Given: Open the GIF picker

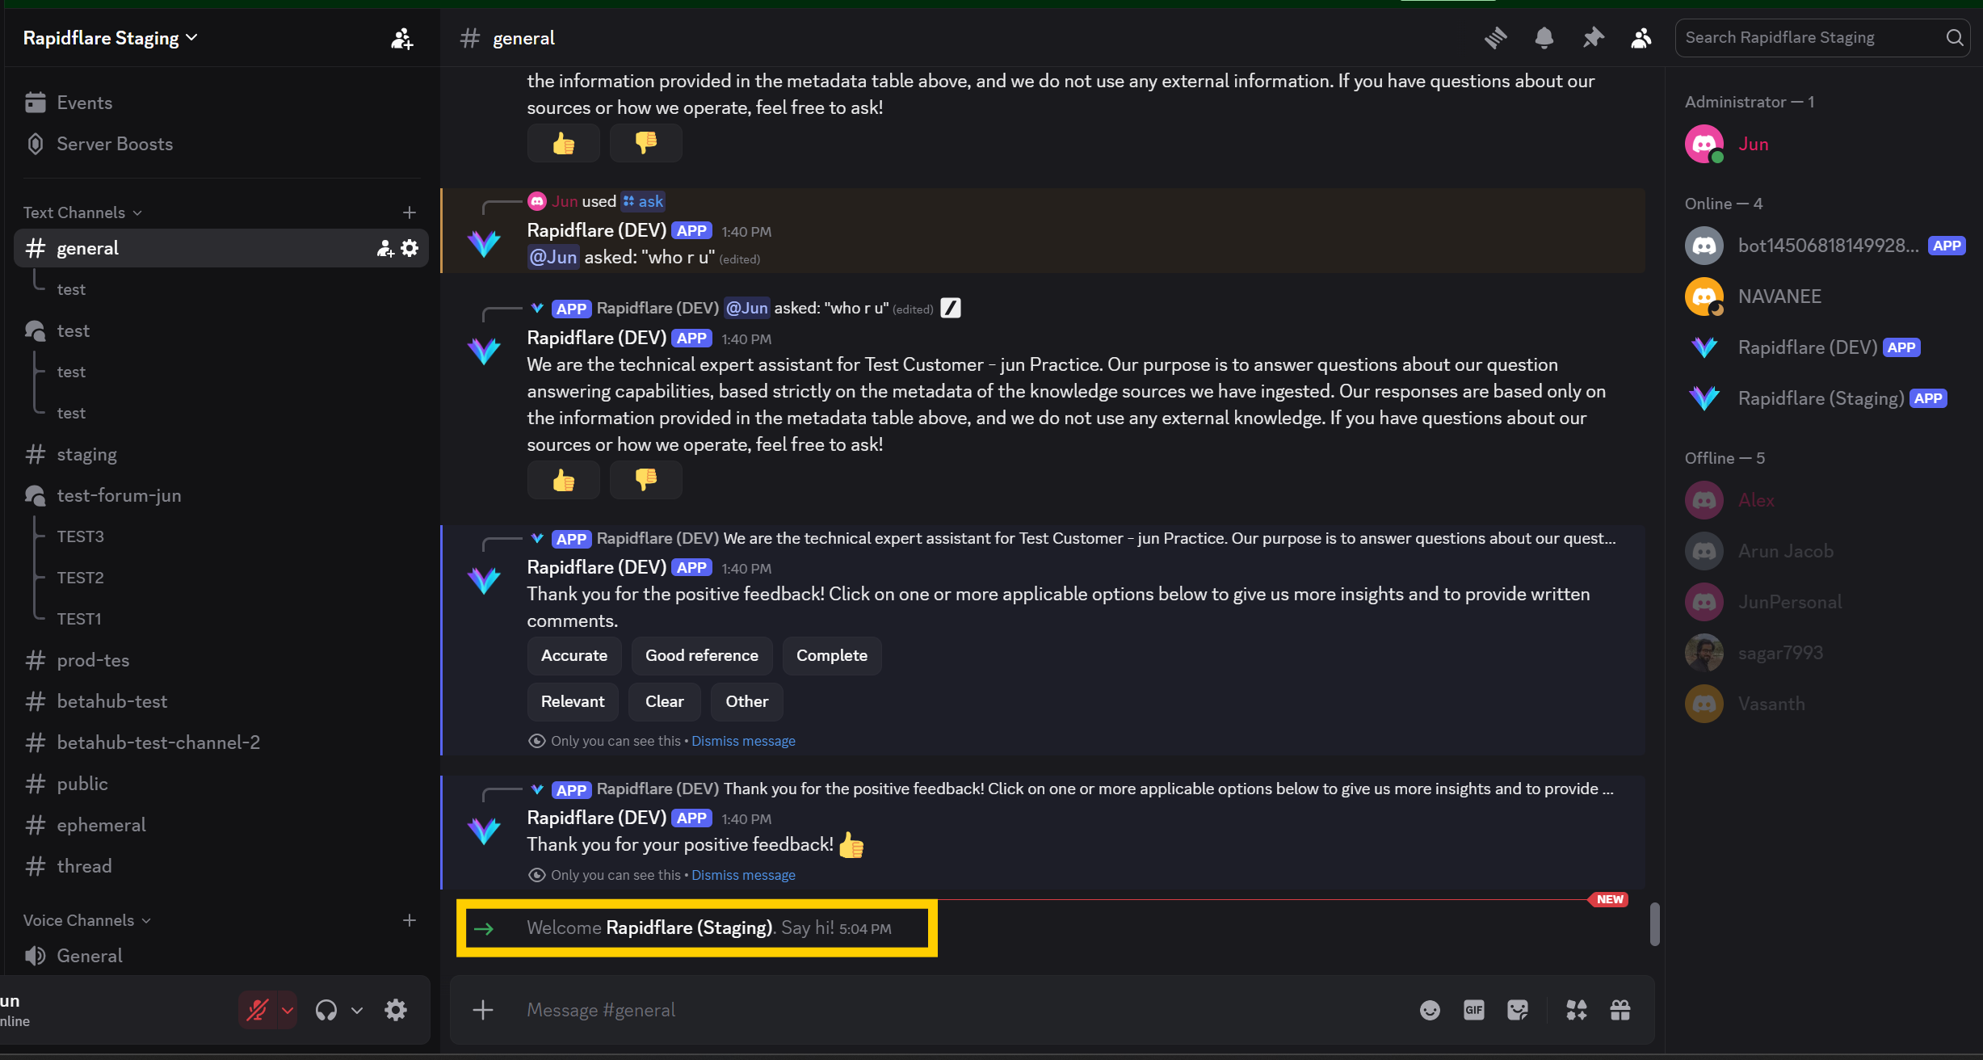Looking at the screenshot, I should click(x=1474, y=1010).
